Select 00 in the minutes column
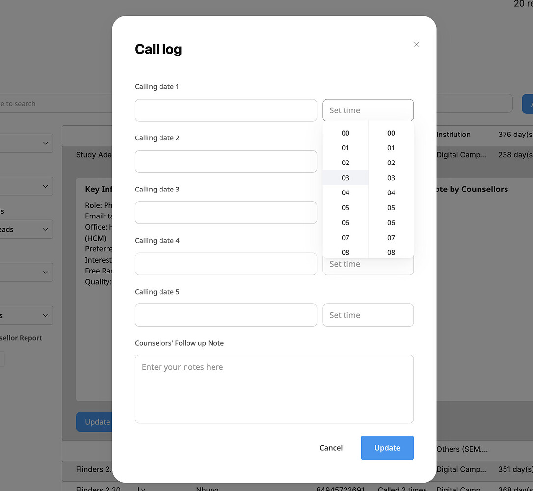533x491 pixels. coord(391,133)
